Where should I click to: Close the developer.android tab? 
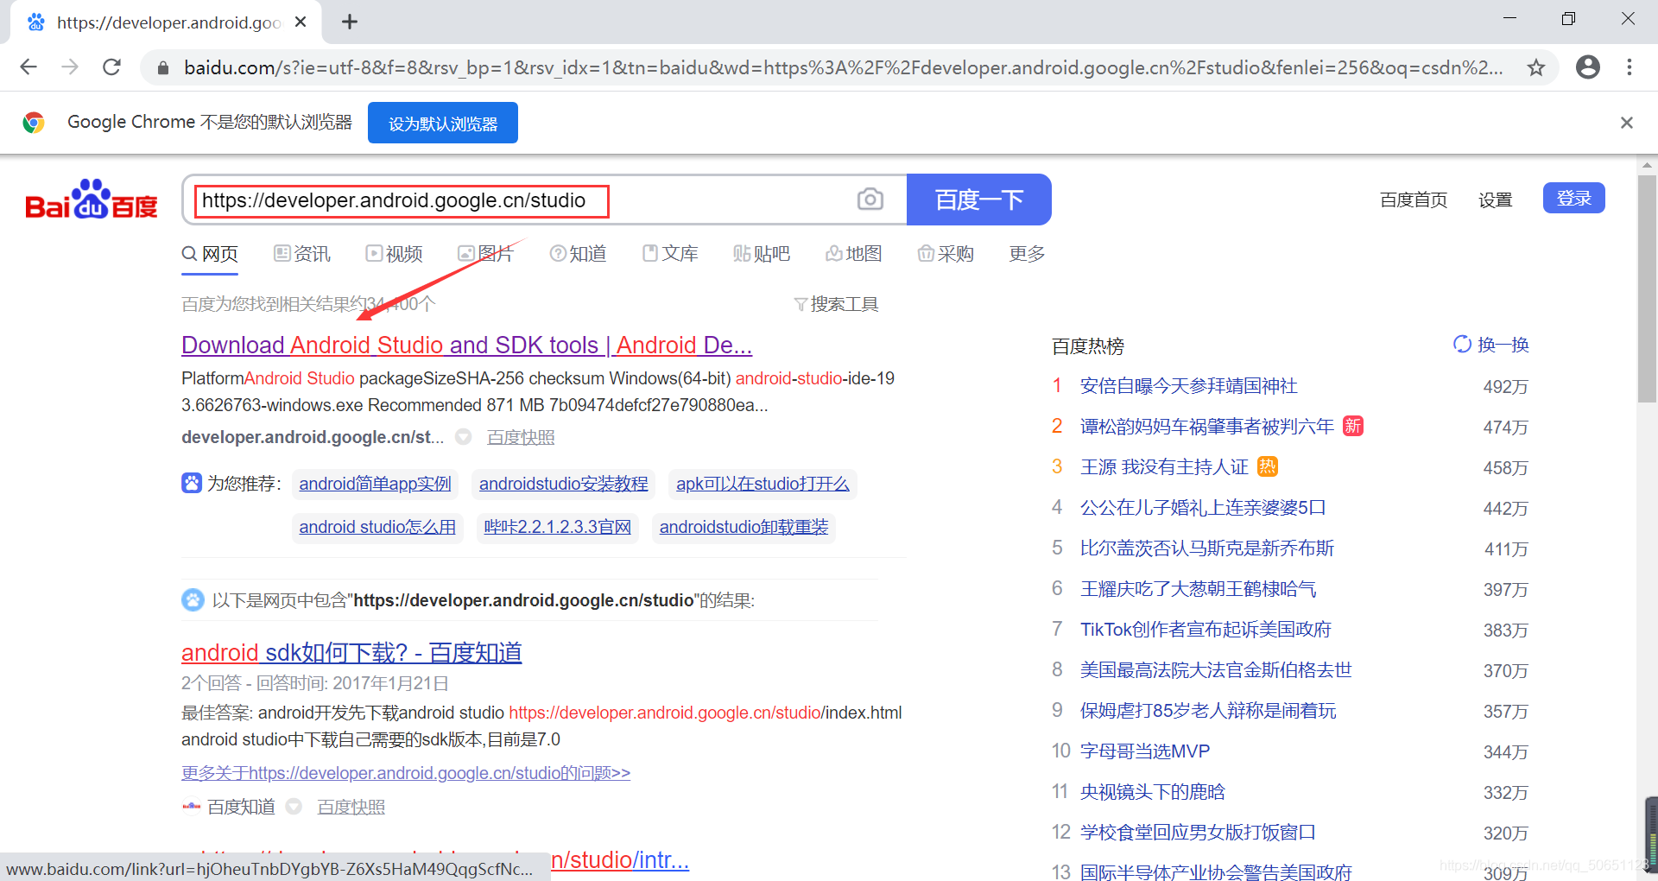[x=301, y=22]
